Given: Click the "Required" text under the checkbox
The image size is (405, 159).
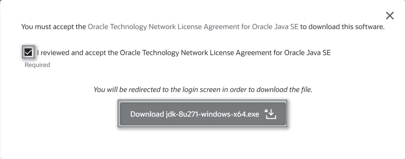Looking at the screenshot, I should [x=37, y=65].
